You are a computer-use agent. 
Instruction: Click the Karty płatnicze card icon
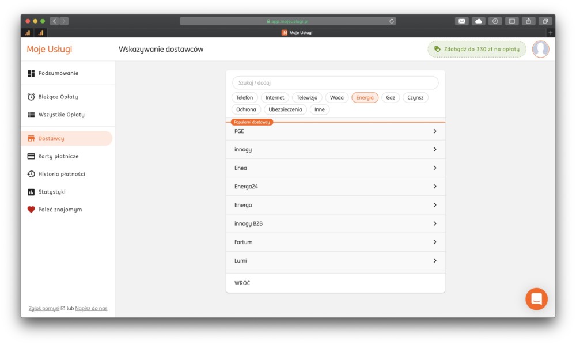pos(31,156)
